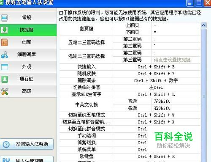Click the 五笔二三重码选择 label
The height and width of the screenshot is (162, 211).
[x=87, y=42]
